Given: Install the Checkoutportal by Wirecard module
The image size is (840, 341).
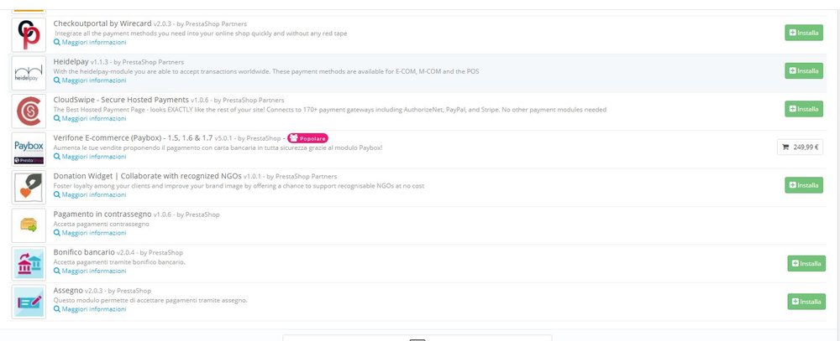Looking at the screenshot, I should point(804,33).
